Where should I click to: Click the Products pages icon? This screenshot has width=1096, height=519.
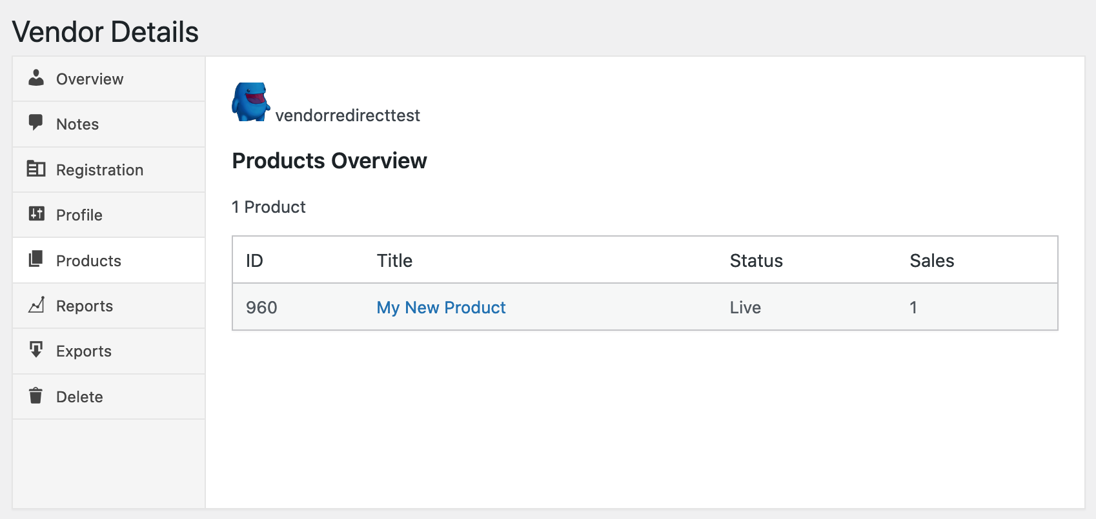(x=36, y=259)
